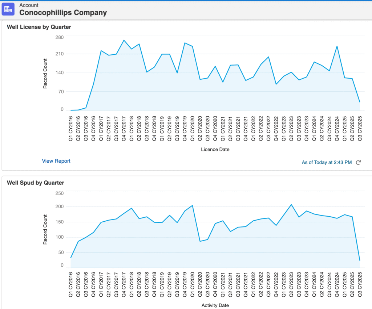Click 'Q2 CY2020' label on license chart
372x309 pixels.
pyautogui.click(x=200, y=129)
